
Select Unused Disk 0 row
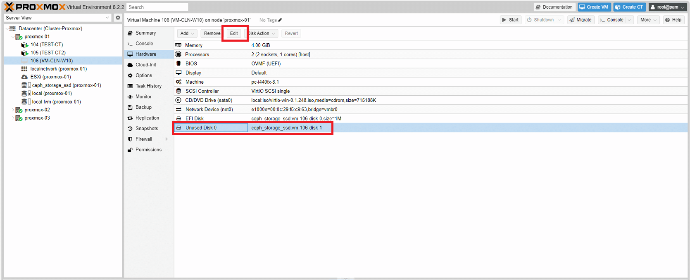tap(431, 128)
